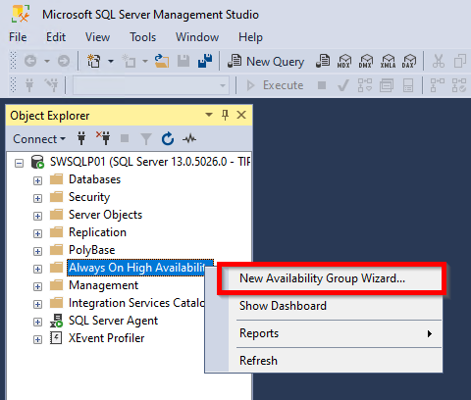The width and height of the screenshot is (471, 400).
Task: Expand the Replication folder
Action: 37,233
